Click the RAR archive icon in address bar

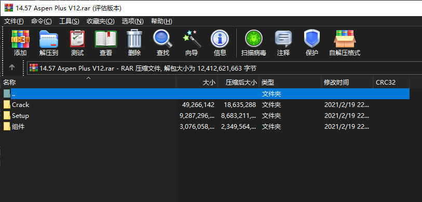pyautogui.click(x=34, y=68)
